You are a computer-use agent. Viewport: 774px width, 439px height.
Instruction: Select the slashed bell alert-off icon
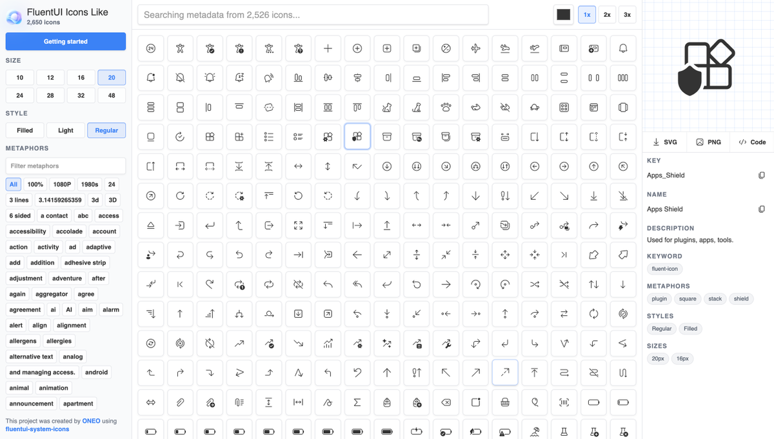pos(180,77)
